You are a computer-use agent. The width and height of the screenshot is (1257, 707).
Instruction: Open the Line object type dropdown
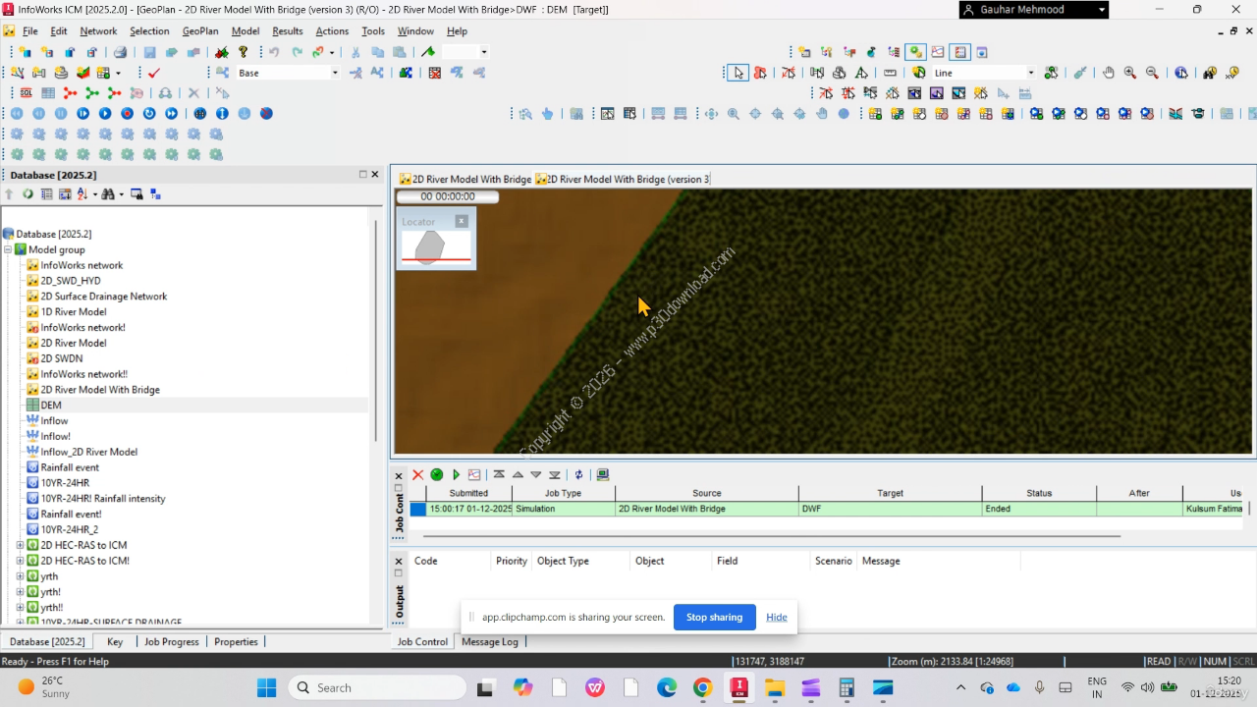click(x=1030, y=73)
